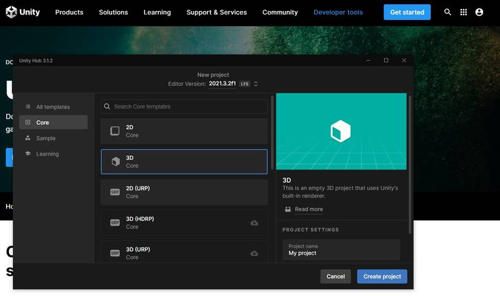Image resolution: width=500 pixels, height=296 pixels.
Task: Open the Learning menu in website header
Action: (x=157, y=12)
